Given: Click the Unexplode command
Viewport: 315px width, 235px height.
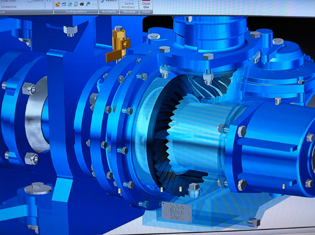Looking at the screenshot, I should [x=9, y=7].
